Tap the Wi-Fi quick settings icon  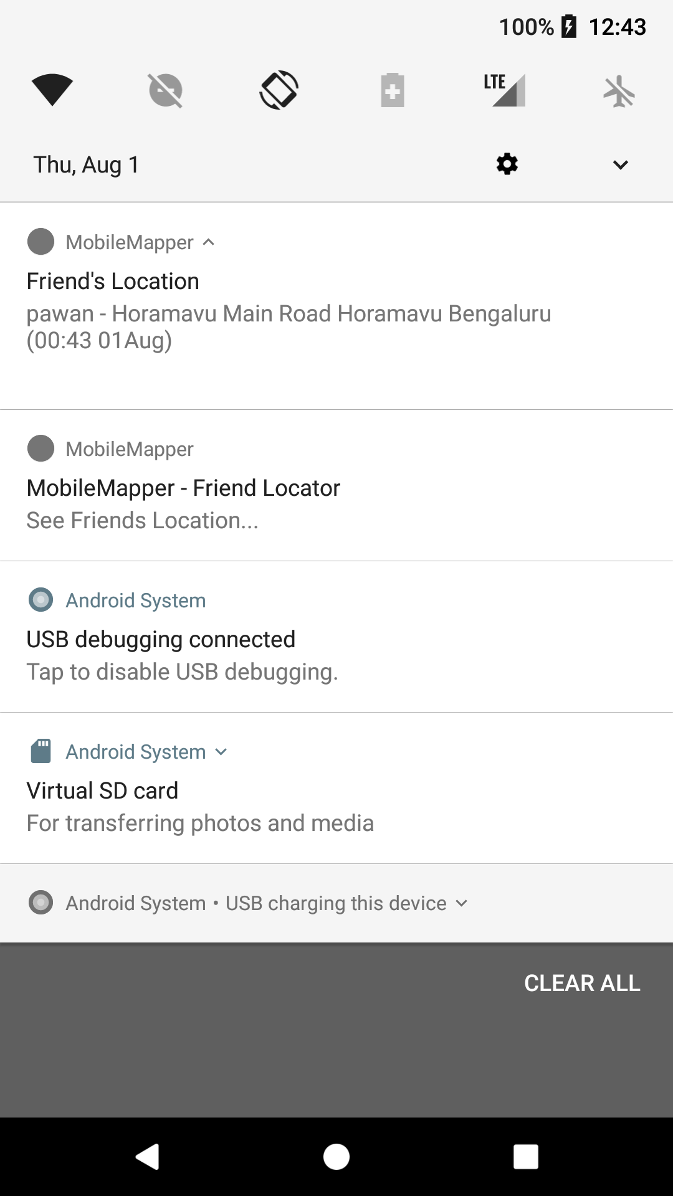[53, 90]
